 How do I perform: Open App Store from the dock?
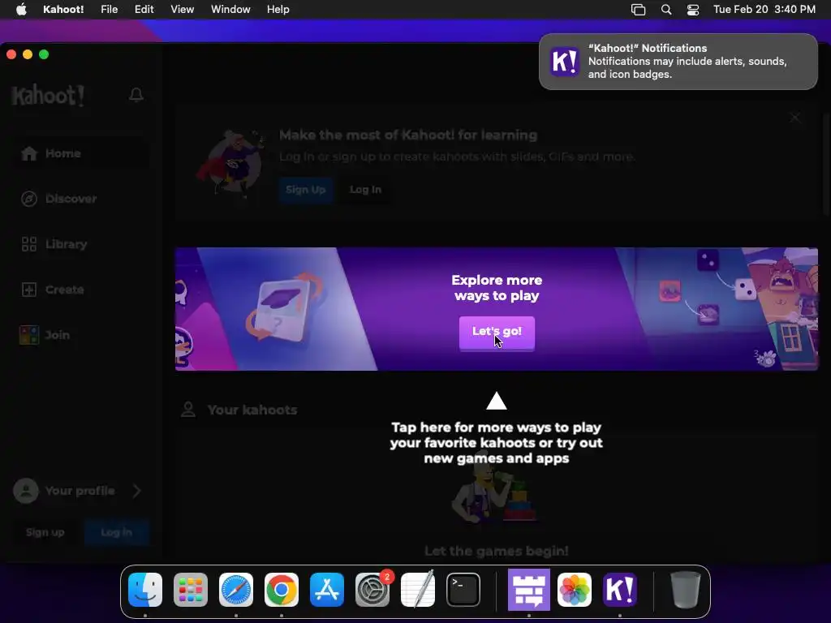click(327, 590)
